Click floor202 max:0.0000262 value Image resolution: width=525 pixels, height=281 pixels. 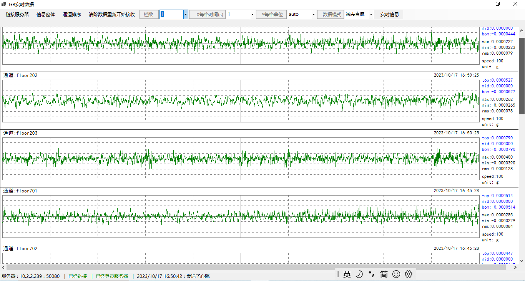tap(497, 99)
